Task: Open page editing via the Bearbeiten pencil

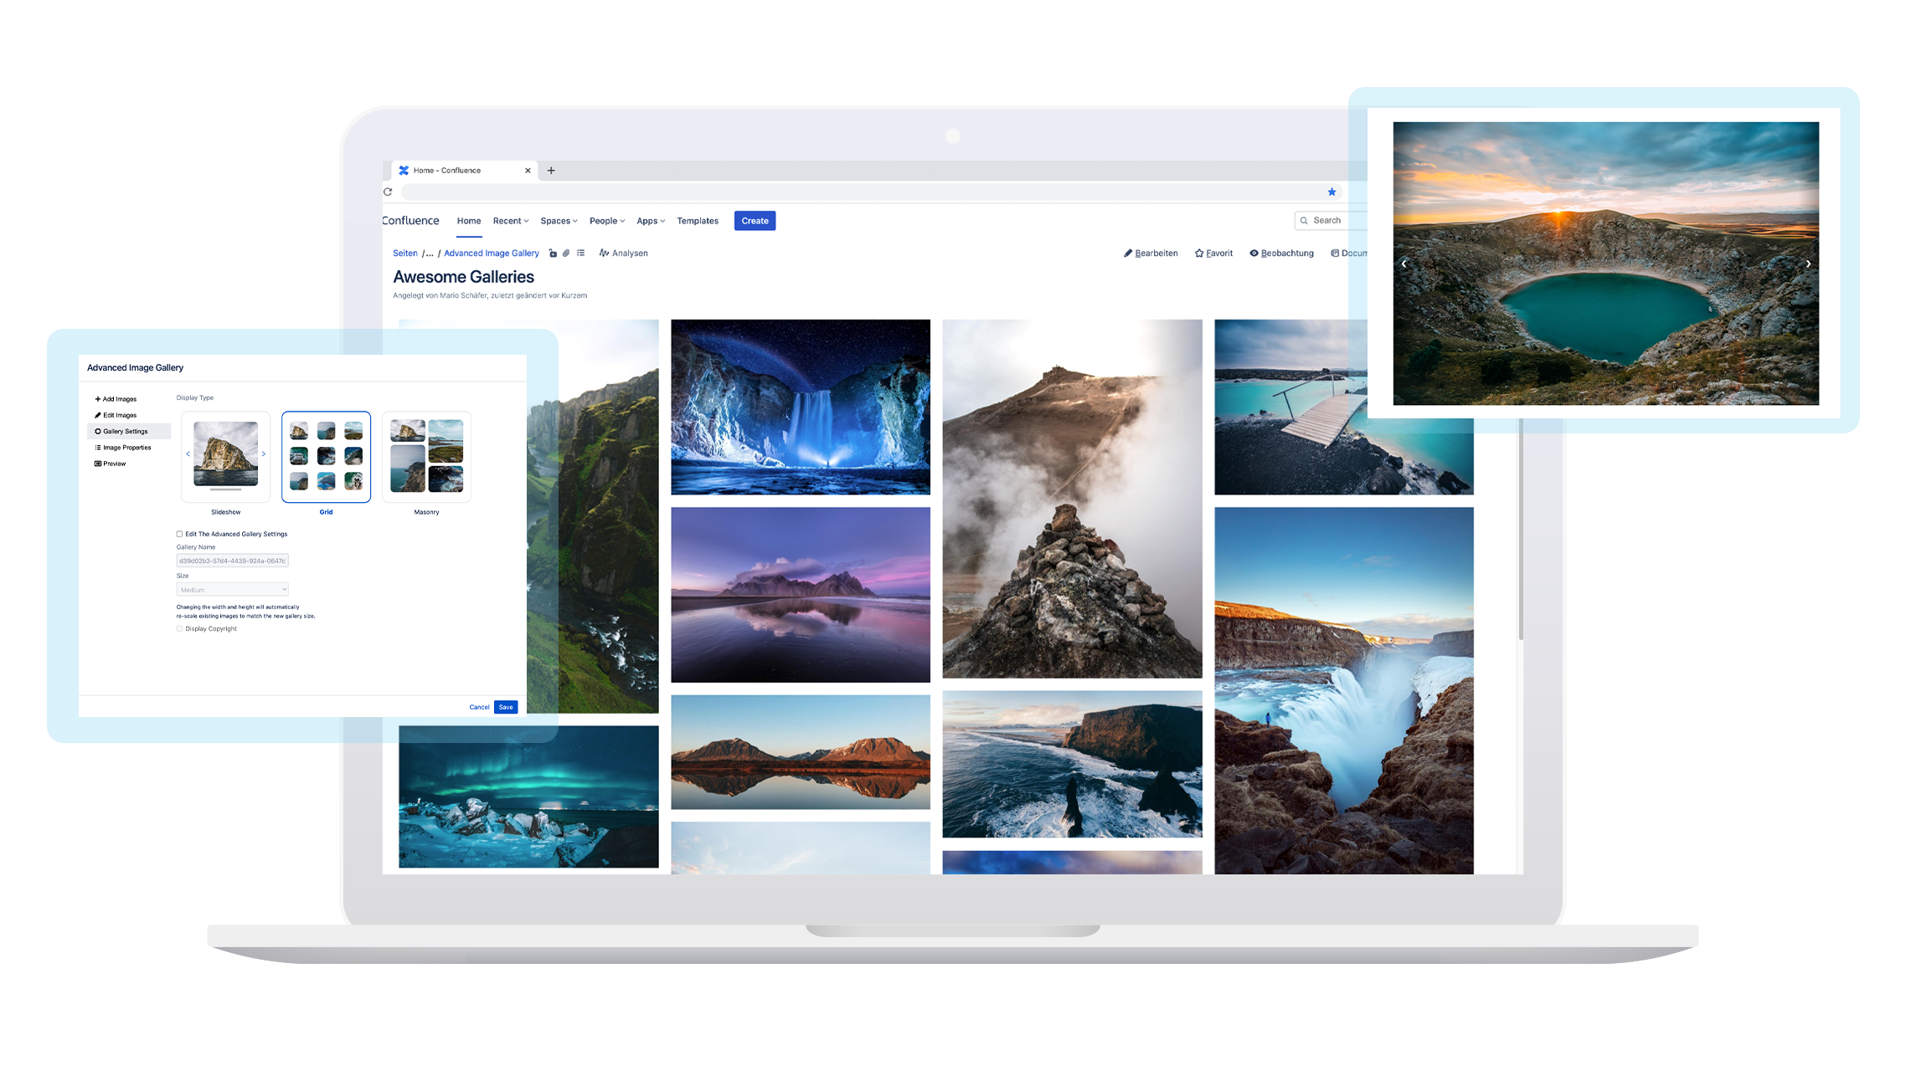Action: pyautogui.click(x=1130, y=253)
